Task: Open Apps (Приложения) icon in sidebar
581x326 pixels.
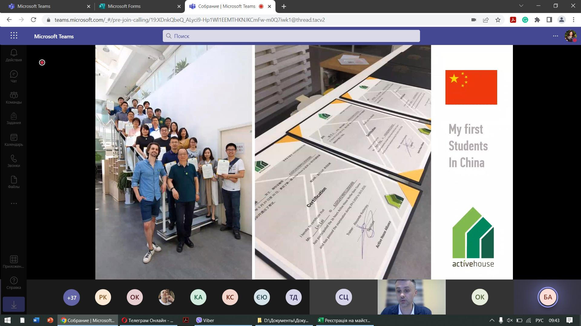Action: coord(14,262)
